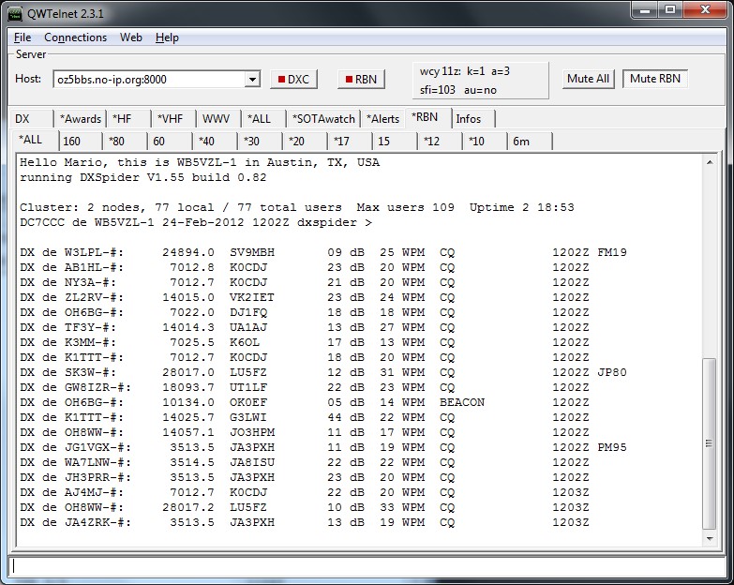Click the RBN connect button
Screen dimensions: 734x585
tap(359, 80)
